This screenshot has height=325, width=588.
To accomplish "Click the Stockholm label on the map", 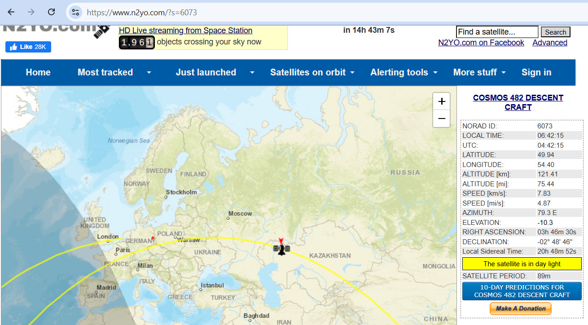I will (x=181, y=192).
